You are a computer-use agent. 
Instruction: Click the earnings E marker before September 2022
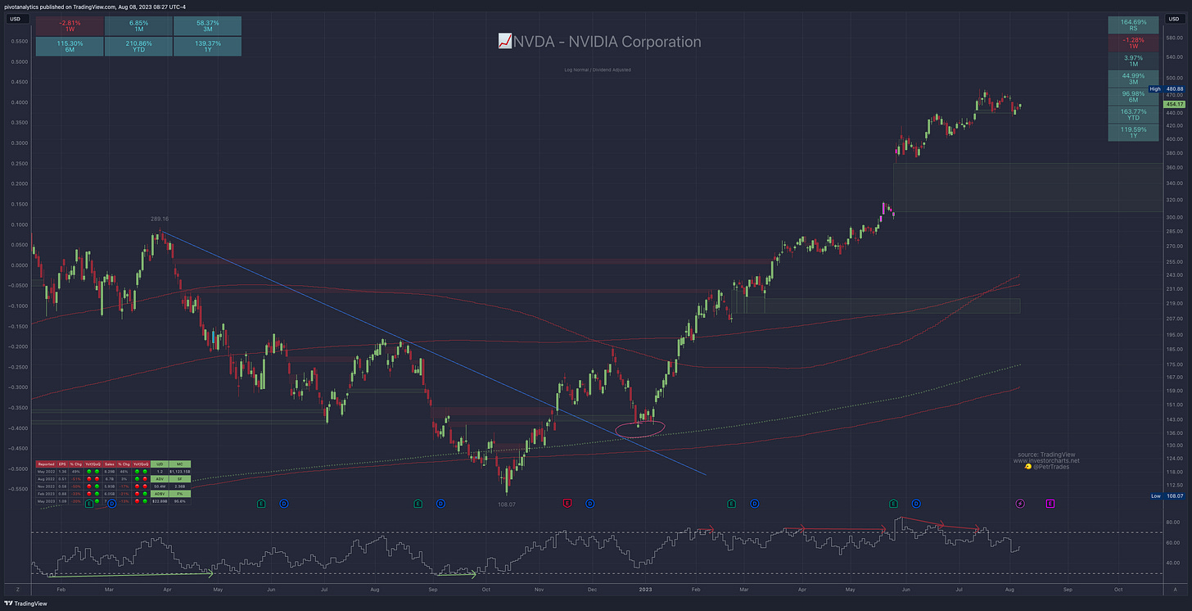pyautogui.click(x=418, y=503)
